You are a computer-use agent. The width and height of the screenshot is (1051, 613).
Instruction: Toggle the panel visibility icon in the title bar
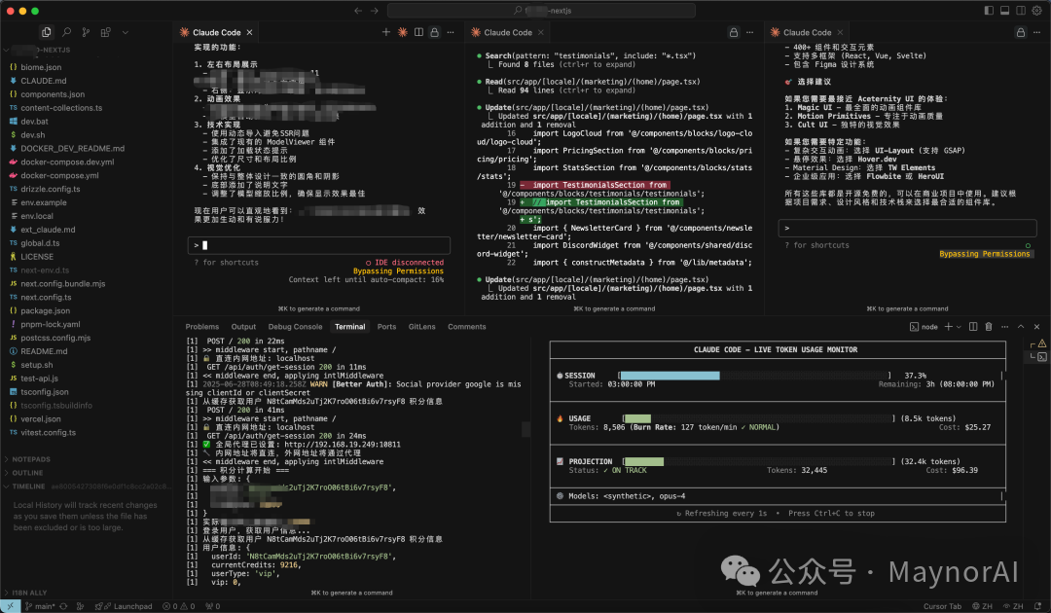(1005, 10)
